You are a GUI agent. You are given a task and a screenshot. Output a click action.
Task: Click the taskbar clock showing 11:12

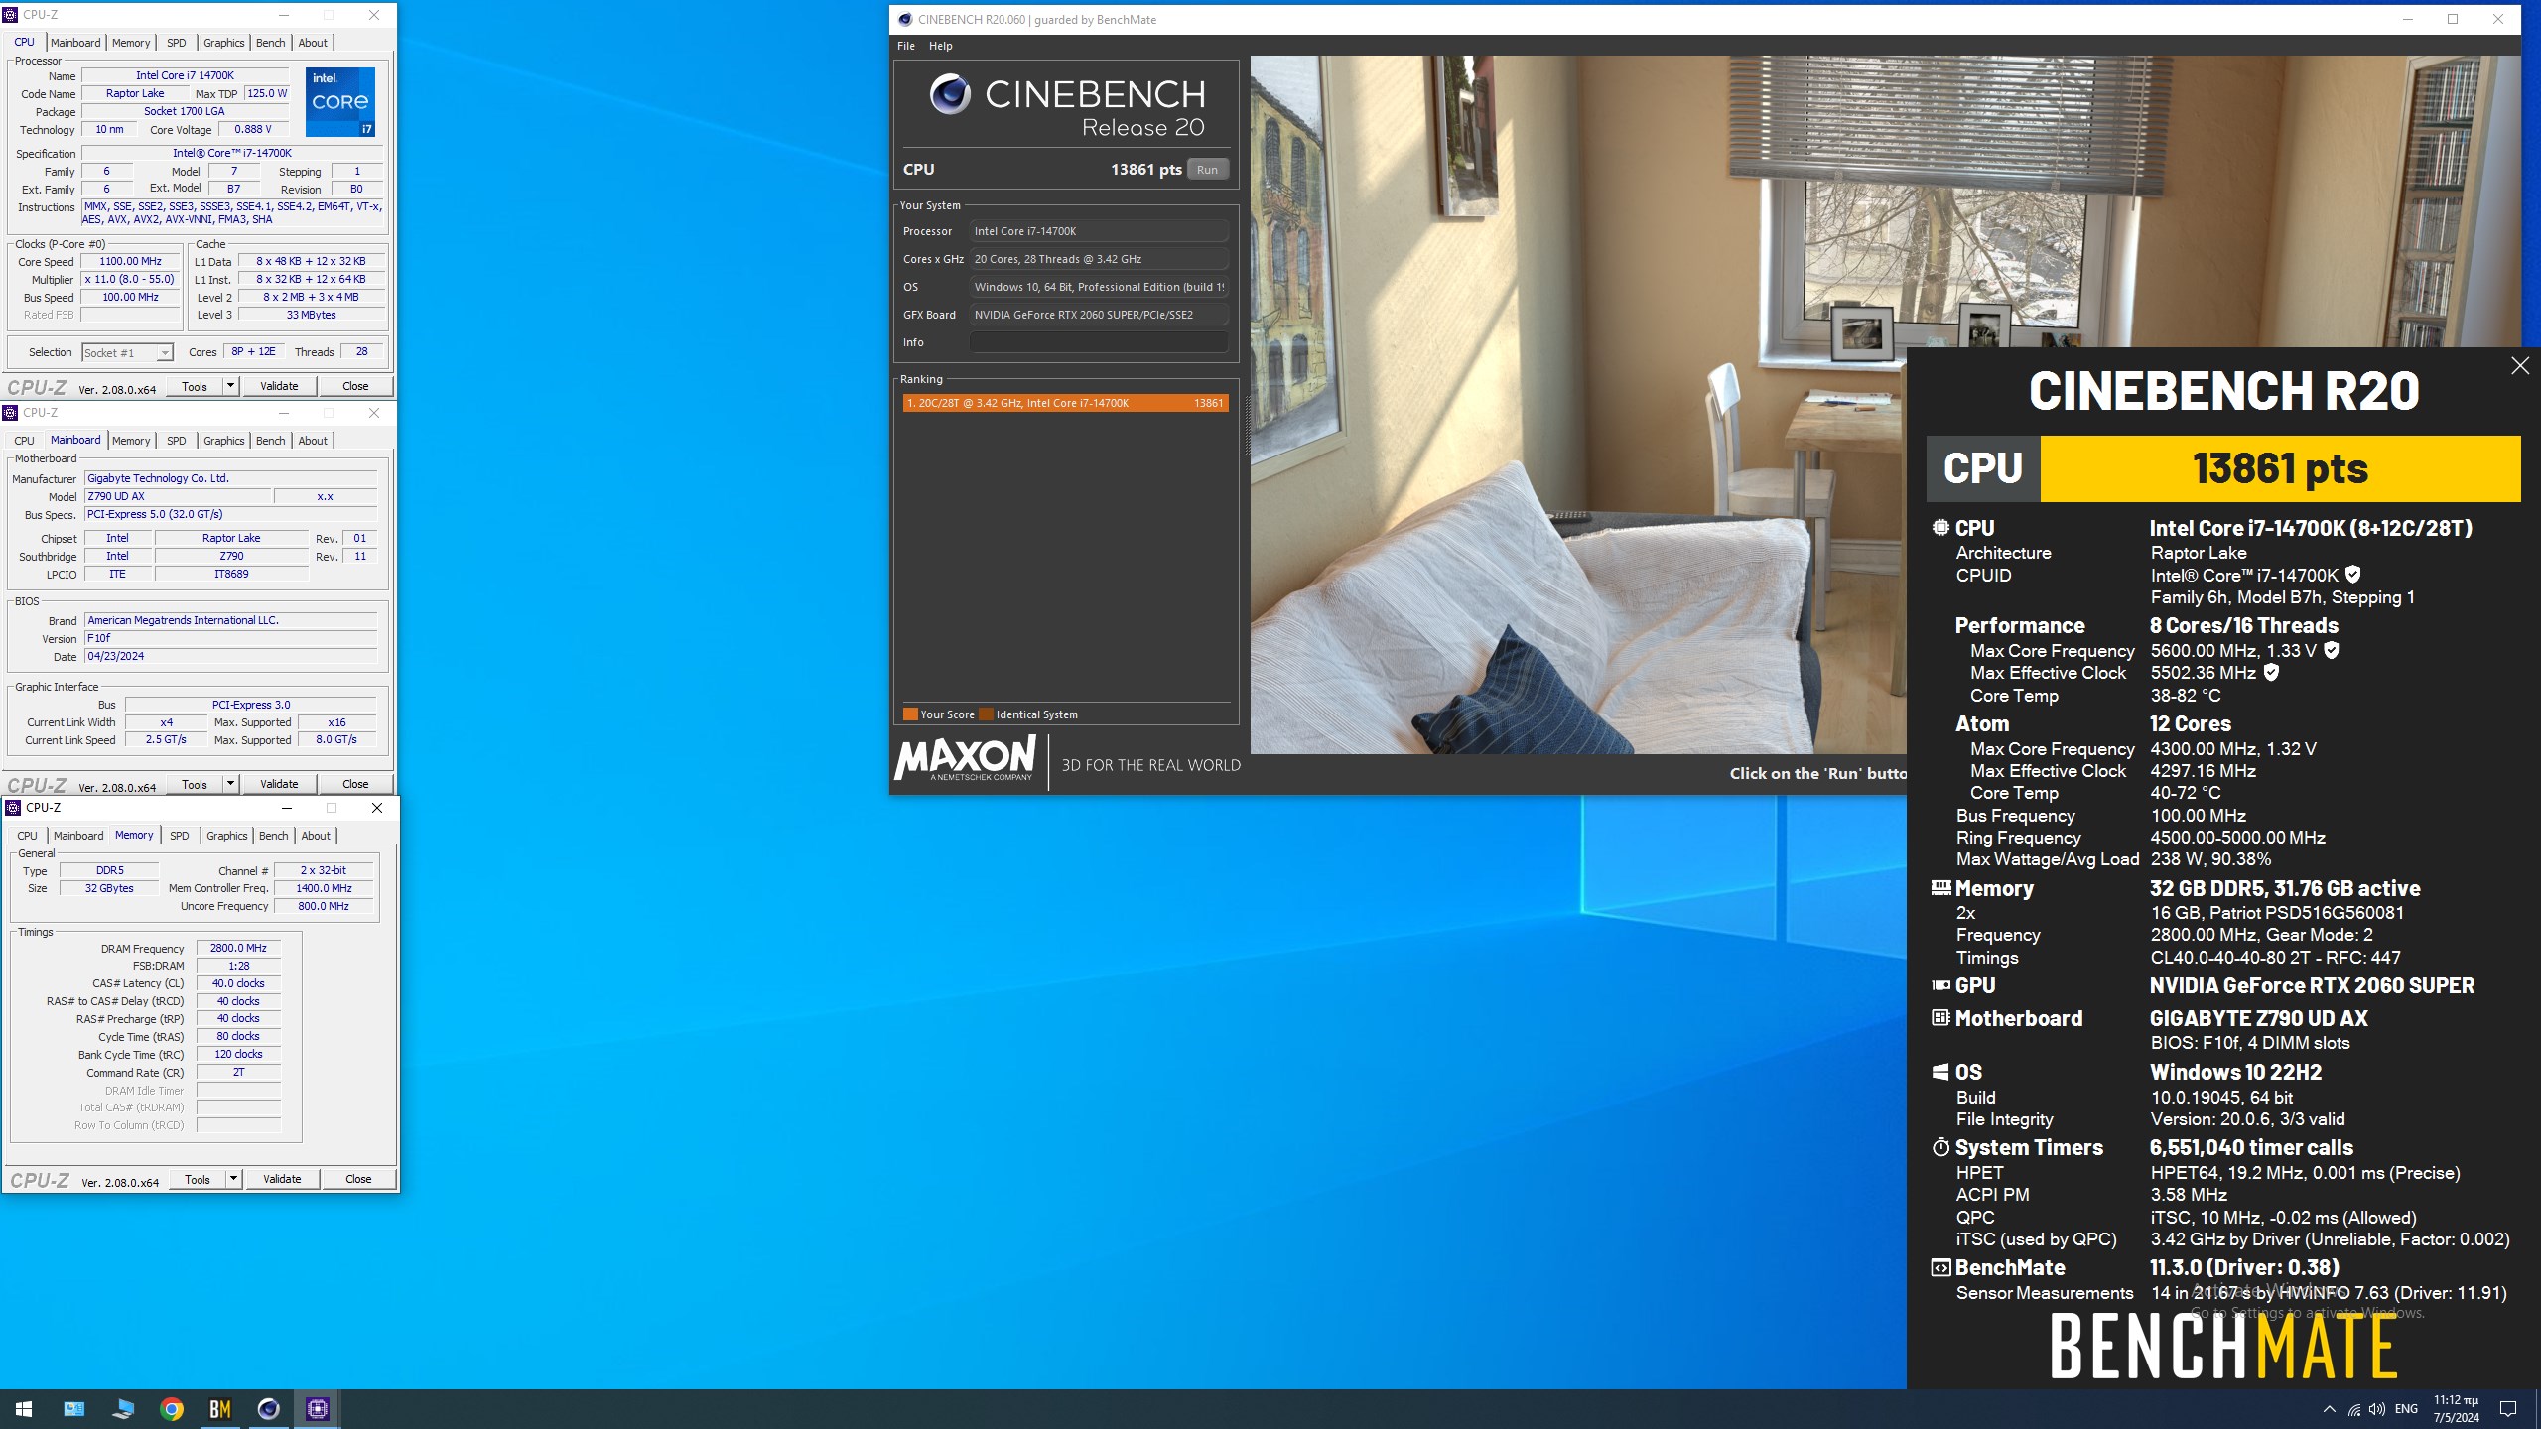pos(2456,1409)
